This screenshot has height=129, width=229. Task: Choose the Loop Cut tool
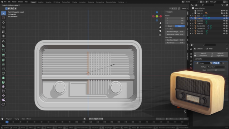(3, 69)
